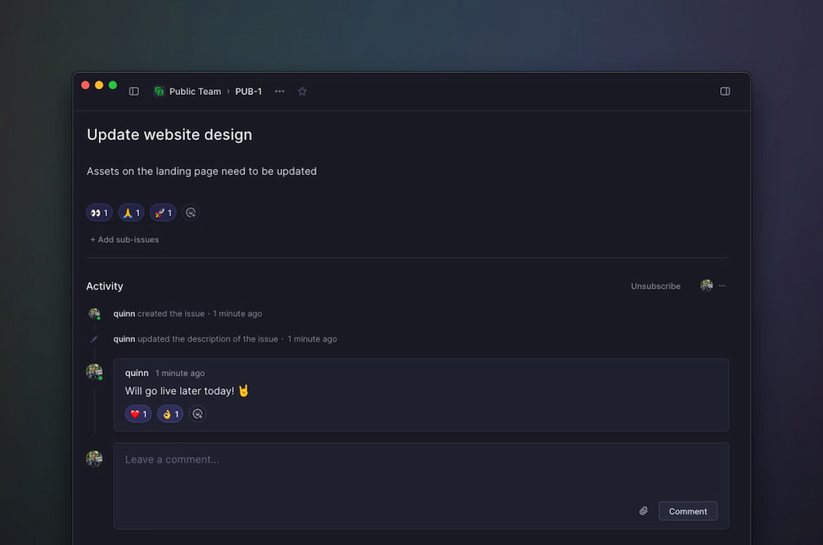The width and height of the screenshot is (823, 545).
Task: Toggle the praying hands reaction
Action: [x=131, y=213]
